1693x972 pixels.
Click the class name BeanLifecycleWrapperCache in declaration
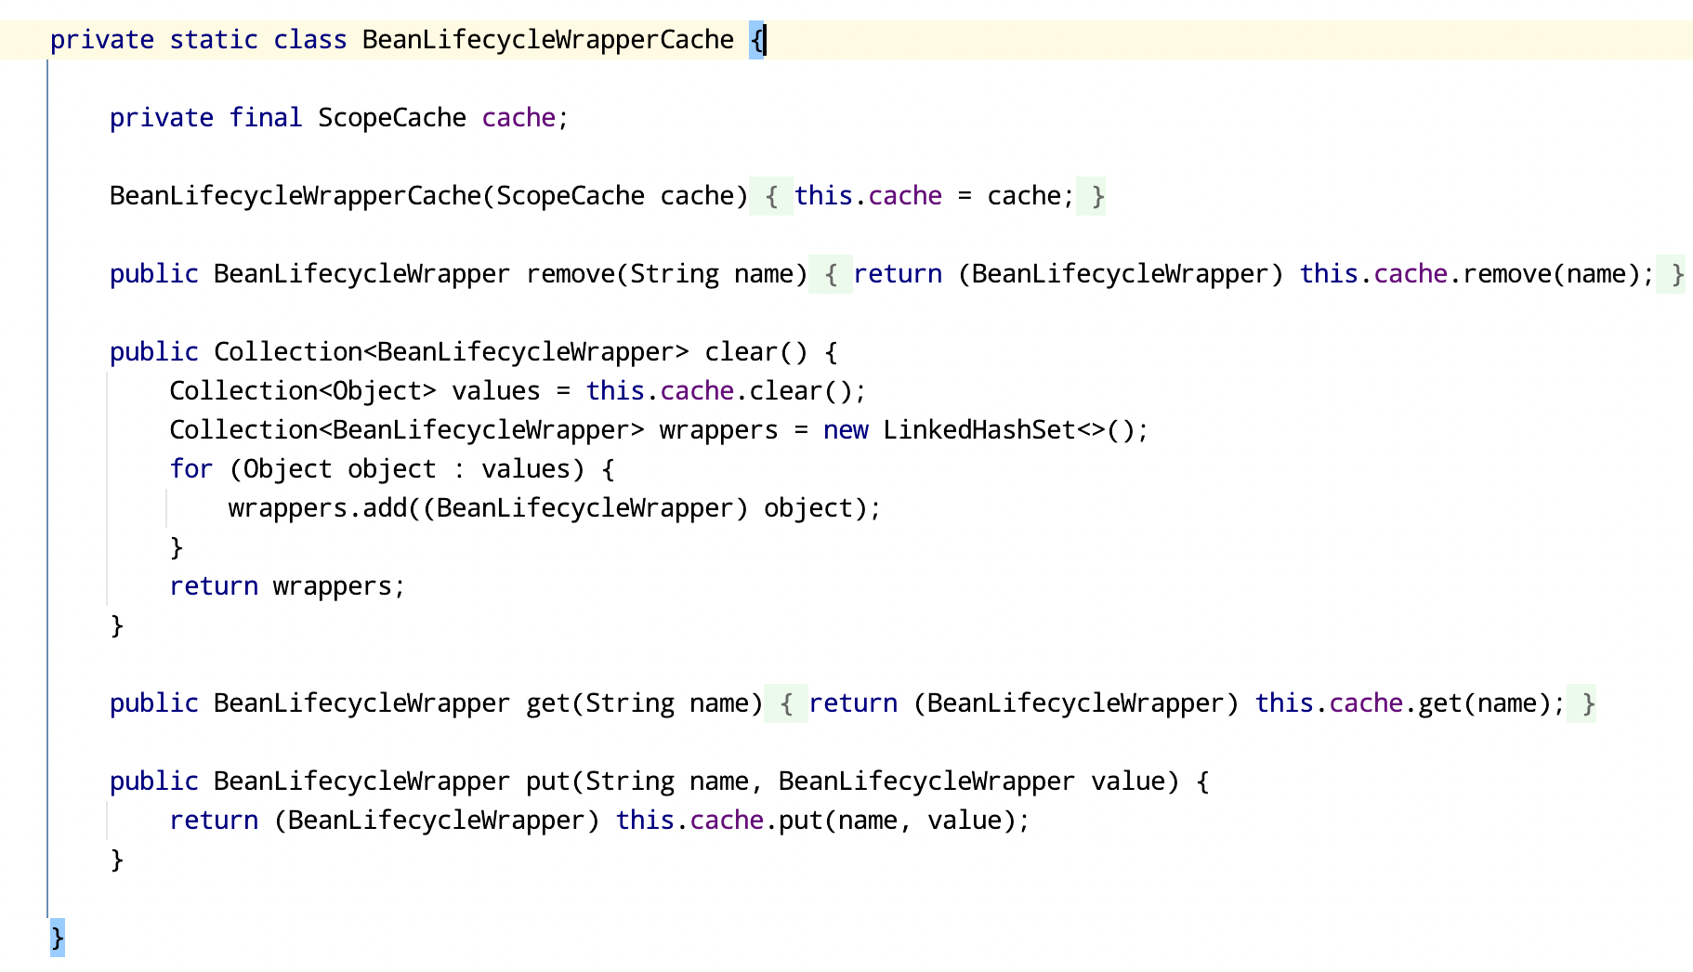pyautogui.click(x=548, y=40)
